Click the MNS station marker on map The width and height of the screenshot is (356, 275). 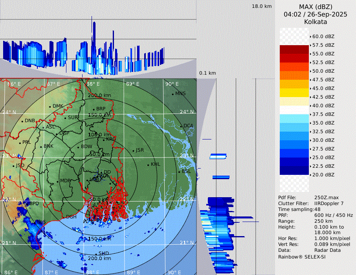172,94
